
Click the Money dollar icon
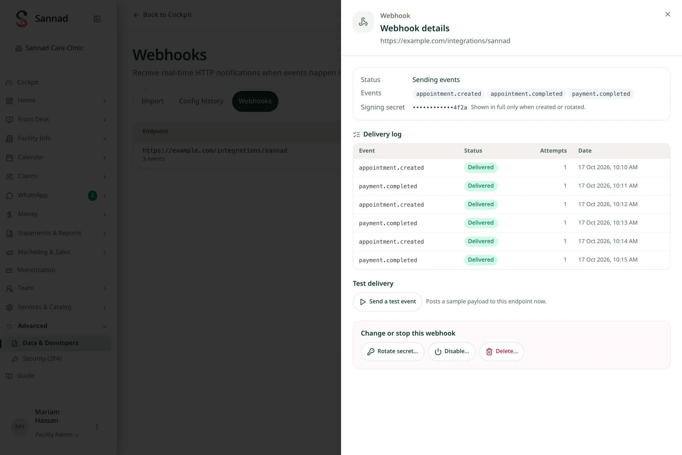click(x=10, y=214)
